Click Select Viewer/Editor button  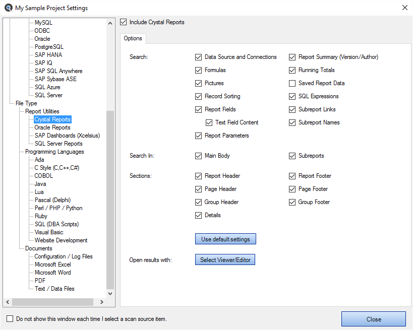pos(225,260)
